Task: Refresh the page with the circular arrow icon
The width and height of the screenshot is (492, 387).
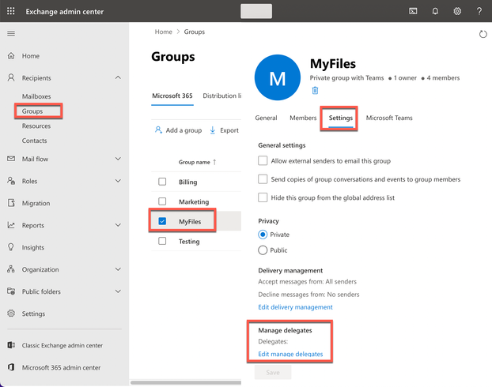Action: click(483, 34)
